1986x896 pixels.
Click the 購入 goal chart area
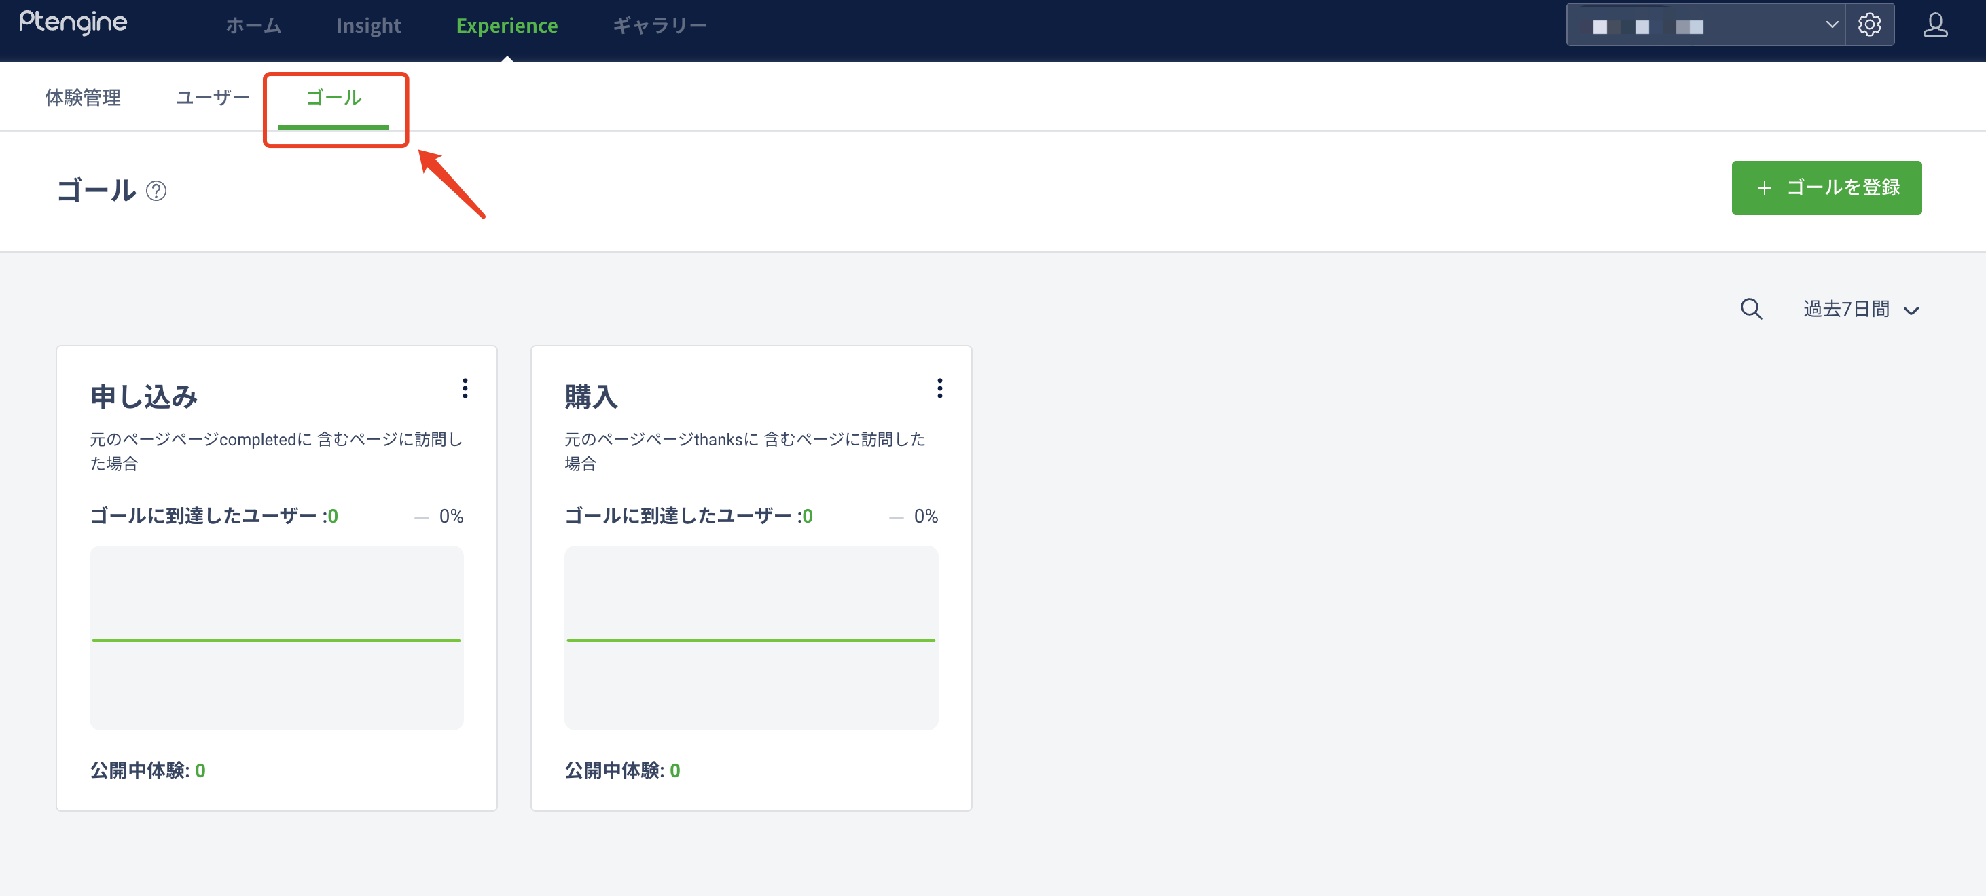[x=751, y=637]
